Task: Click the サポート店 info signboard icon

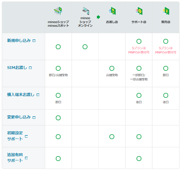Action: [x=139, y=11]
